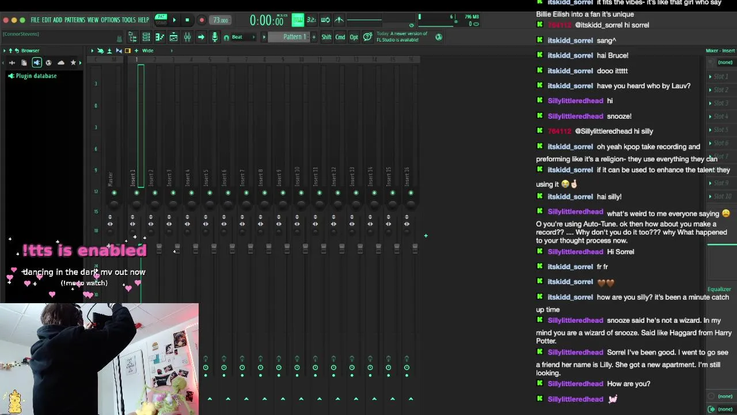Viewport: 737px width, 415px height.
Task: Click the plus button next to Pattern 1
Action: pyautogui.click(x=314, y=37)
